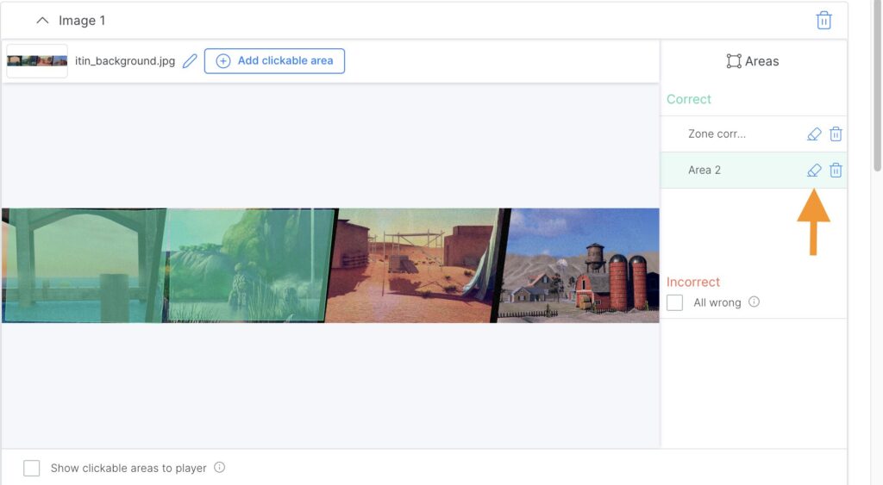Open the info tooltip beside All wrong
This screenshot has width=883, height=485.
coord(754,302)
